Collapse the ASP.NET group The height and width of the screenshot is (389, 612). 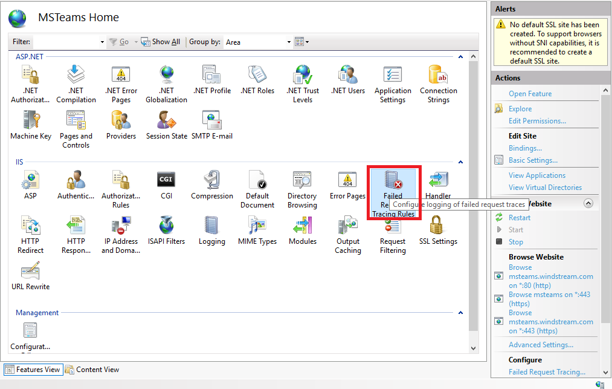pyautogui.click(x=460, y=57)
